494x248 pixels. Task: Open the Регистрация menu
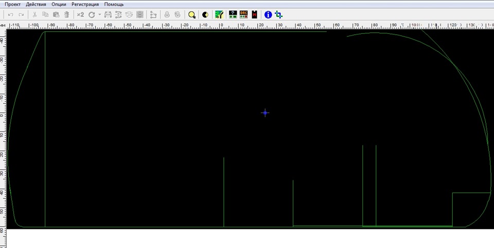point(85,5)
